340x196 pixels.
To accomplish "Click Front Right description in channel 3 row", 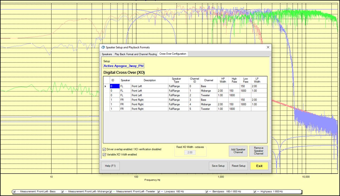I will coord(150,100).
